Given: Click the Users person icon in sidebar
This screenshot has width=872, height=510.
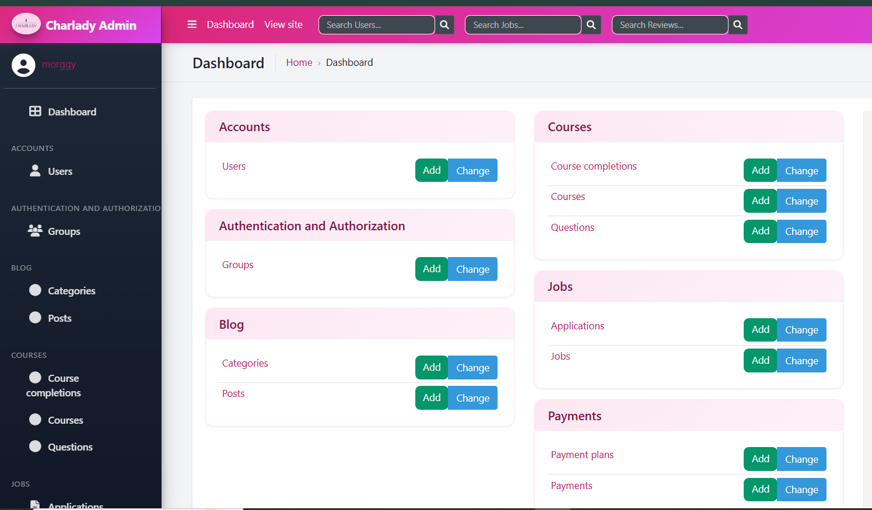Looking at the screenshot, I should pos(36,171).
